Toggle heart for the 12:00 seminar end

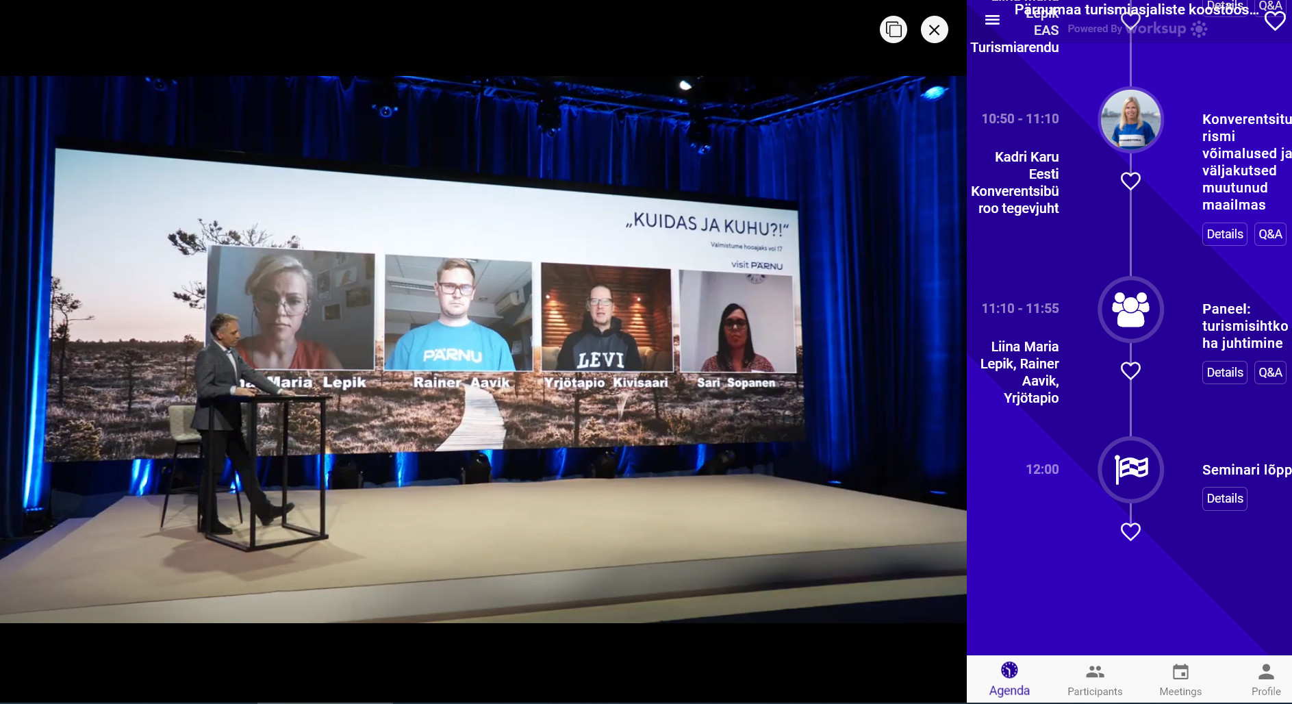(1130, 532)
